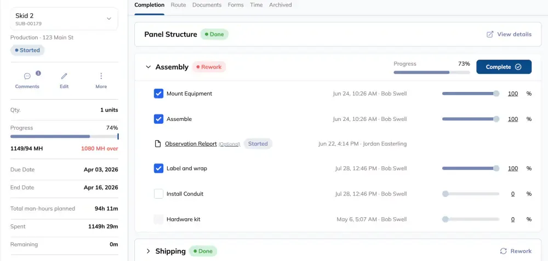This screenshot has height=261, width=548.
Task: Click the Comments label in sidebar
Action: click(27, 86)
